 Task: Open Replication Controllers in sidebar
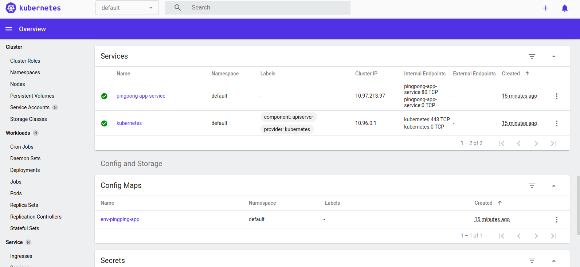pos(36,217)
